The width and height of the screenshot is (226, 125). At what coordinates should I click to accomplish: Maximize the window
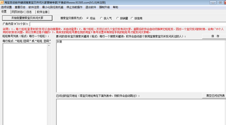220,2
